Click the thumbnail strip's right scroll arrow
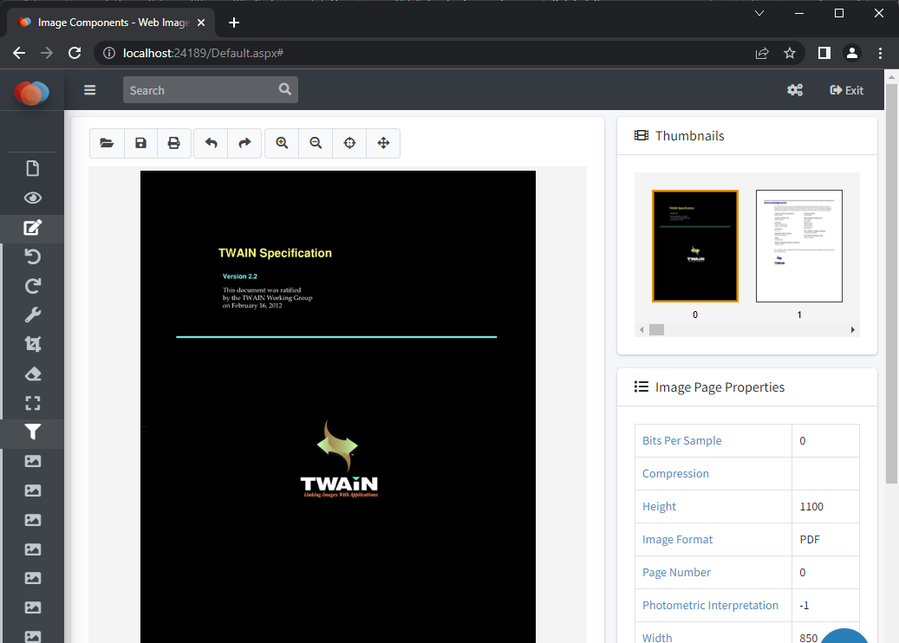Viewport: 899px width, 643px height. coord(852,329)
